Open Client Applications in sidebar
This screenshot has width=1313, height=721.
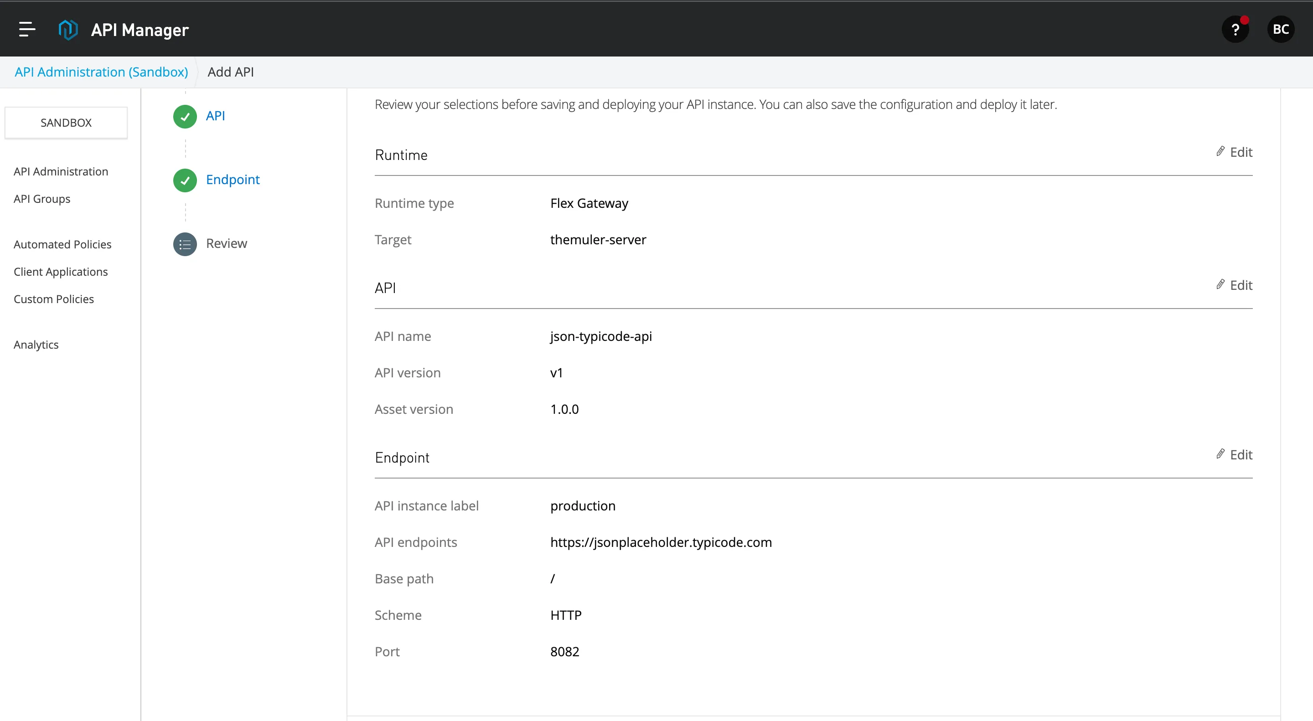coord(61,272)
